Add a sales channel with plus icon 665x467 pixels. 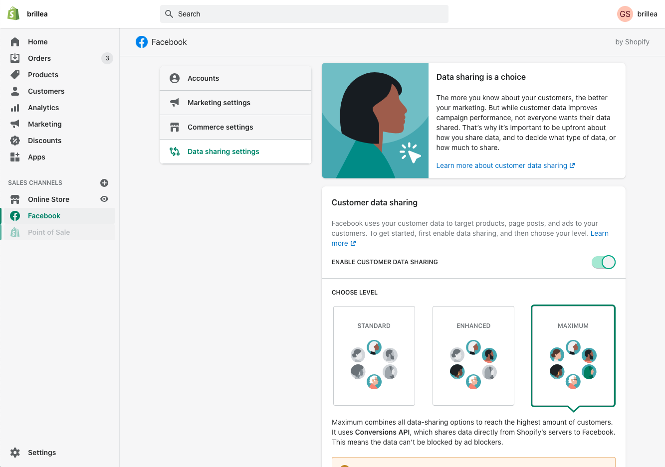coord(104,183)
